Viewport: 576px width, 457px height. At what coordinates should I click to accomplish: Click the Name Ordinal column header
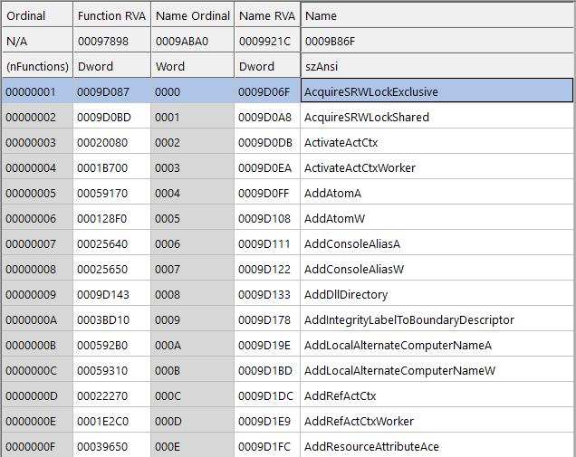[193, 15]
